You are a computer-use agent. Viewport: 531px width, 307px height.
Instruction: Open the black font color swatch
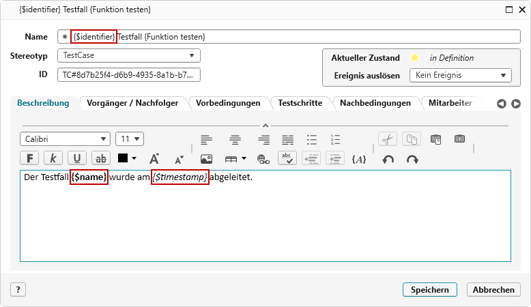(127, 158)
